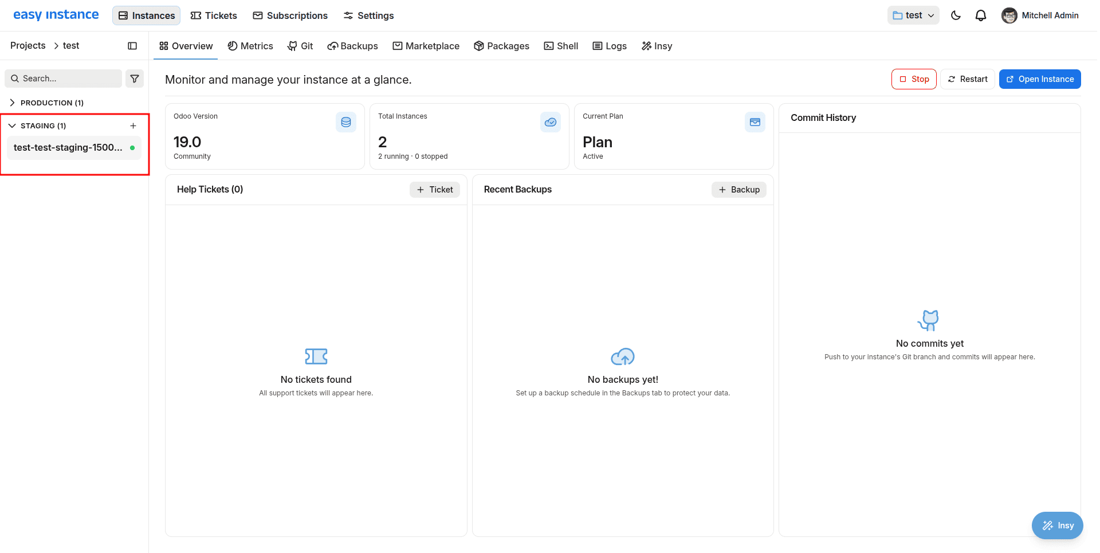Click the No backups cloud upload icon
Screen dimensions: 1100x553
[x=623, y=356]
